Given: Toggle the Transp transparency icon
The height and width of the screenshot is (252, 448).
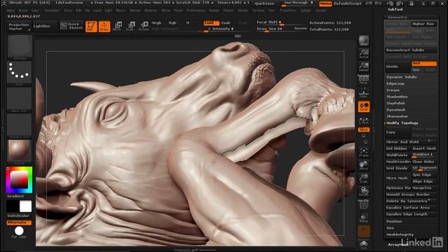Looking at the screenshot, I should pyautogui.click(x=364, y=218).
